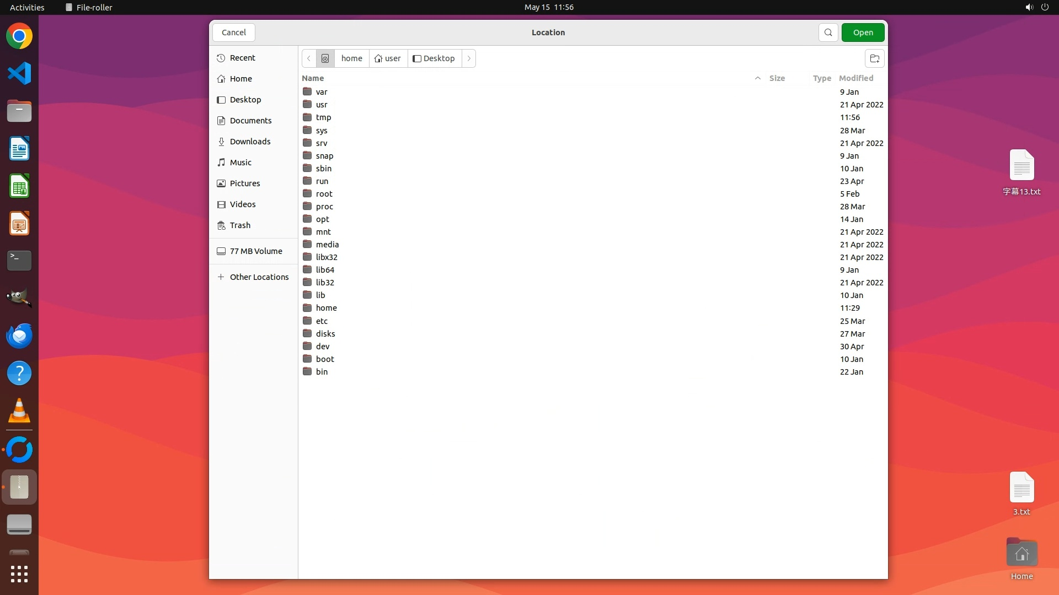
Task: Select the home folder row
Action: 326,308
